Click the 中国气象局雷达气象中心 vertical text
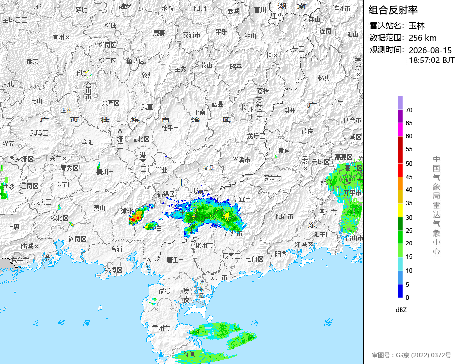The width and height of the screenshot is (458, 364). tap(436, 205)
